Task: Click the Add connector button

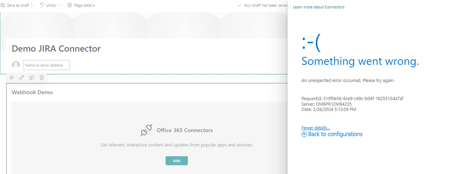Action: tap(177, 161)
